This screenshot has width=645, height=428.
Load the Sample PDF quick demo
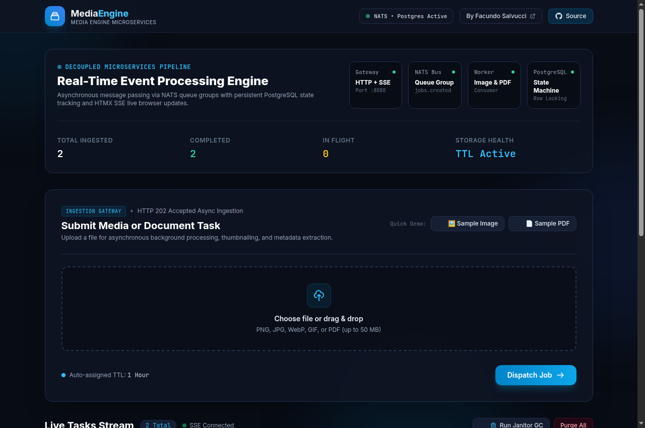[542, 224]
